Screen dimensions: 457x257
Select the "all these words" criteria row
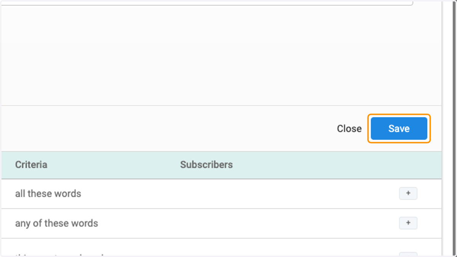(x=221, y=194)
